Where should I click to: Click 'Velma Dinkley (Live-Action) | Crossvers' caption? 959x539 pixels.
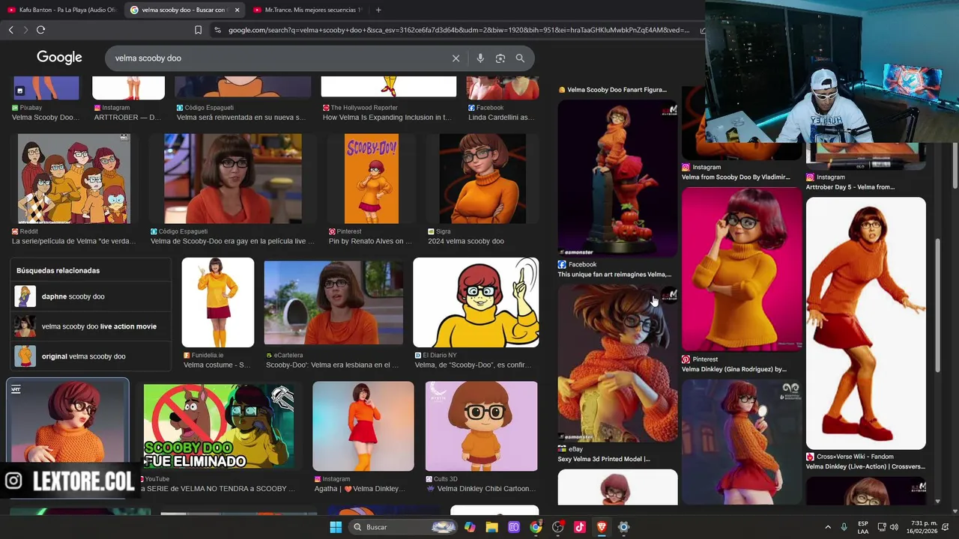pyautogui.click(x=865, y=466)
